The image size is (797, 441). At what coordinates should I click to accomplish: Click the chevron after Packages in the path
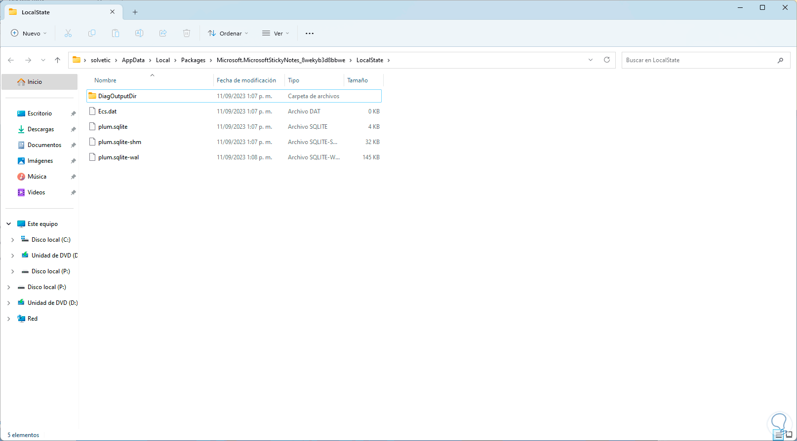pyautogui.click(x=211, y=60)
